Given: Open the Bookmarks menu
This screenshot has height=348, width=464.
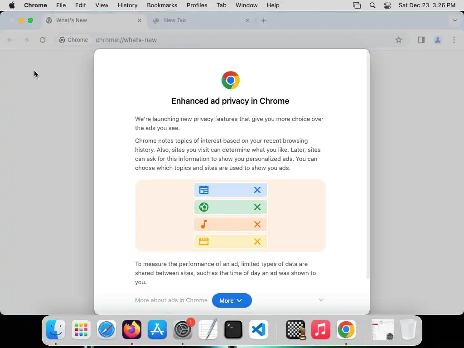Looking at the screenshot, I should click(x=162, y=5).
